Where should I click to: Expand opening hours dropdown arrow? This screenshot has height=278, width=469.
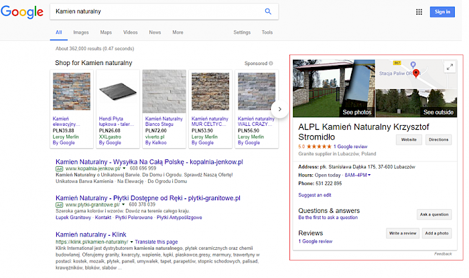click(369, 175)
